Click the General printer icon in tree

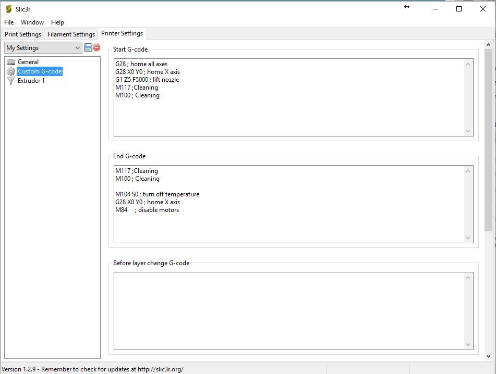pyautogui.click(x=11, y=62)
